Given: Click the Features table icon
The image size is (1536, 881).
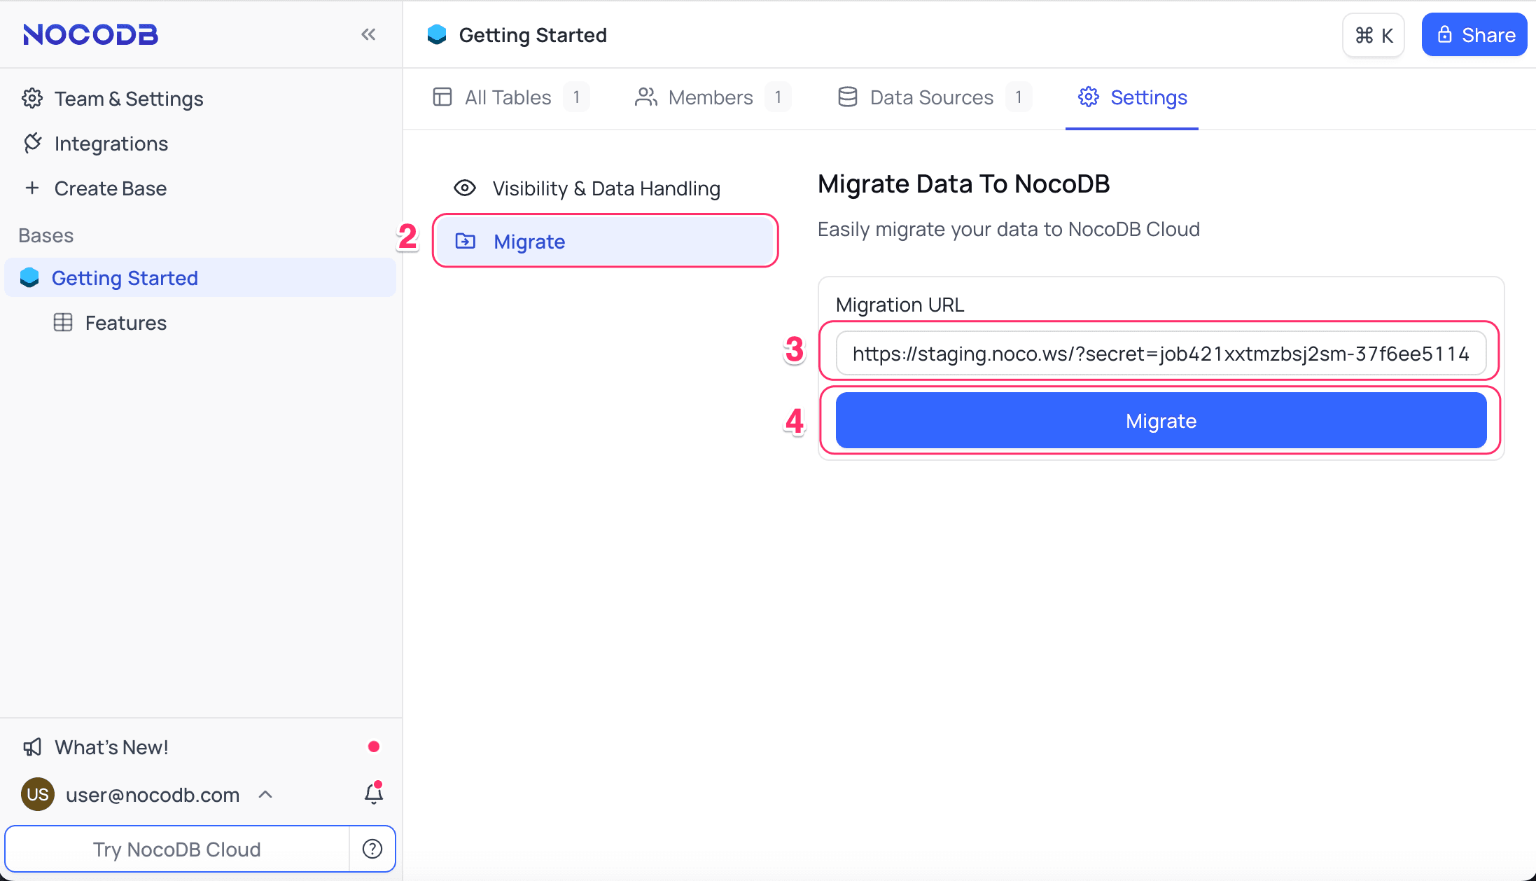Looking at the screenshot, I should point(63,322).
